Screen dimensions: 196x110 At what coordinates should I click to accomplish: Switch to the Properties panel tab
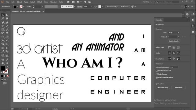pyautogui.click(x=159, y=20)
